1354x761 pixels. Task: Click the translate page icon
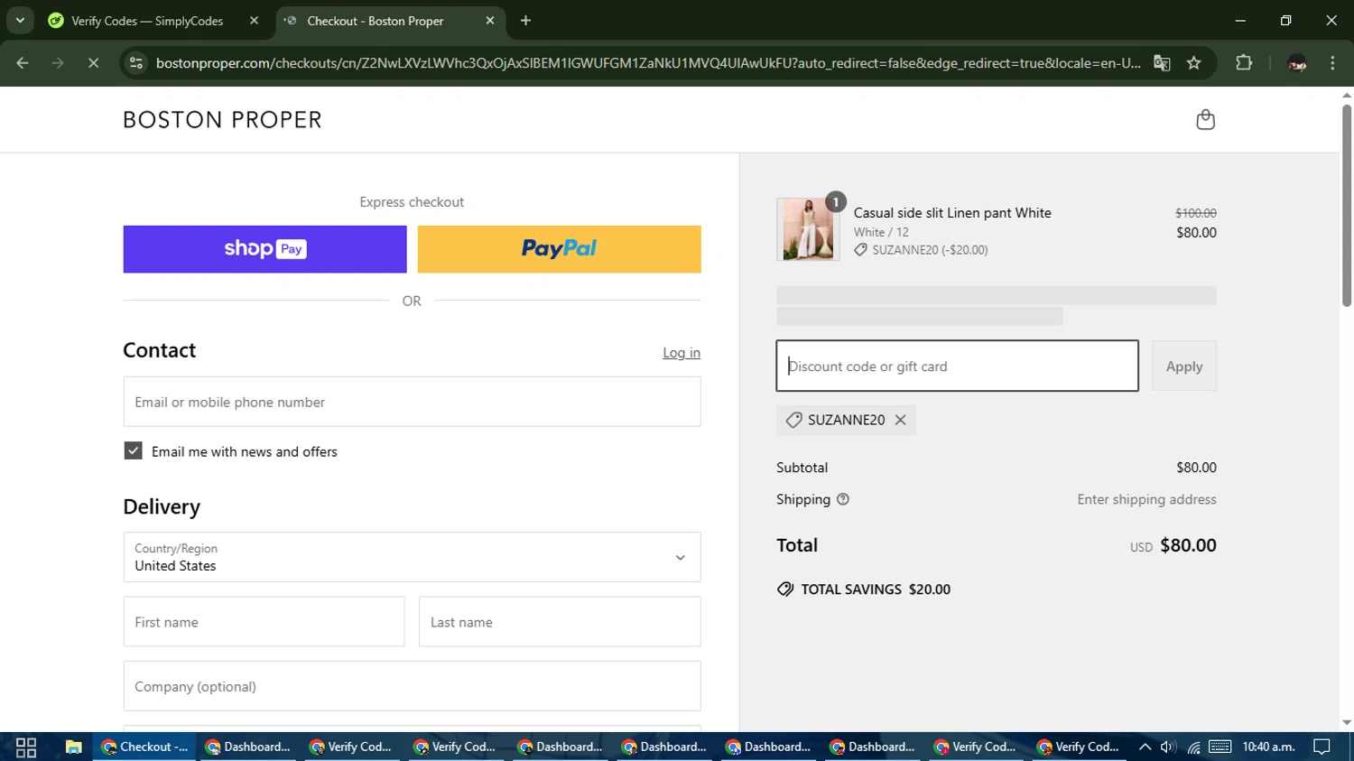point(1162,63)
